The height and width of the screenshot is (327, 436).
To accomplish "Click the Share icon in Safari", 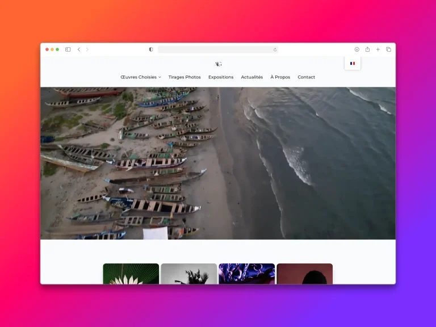I will 367,49.
